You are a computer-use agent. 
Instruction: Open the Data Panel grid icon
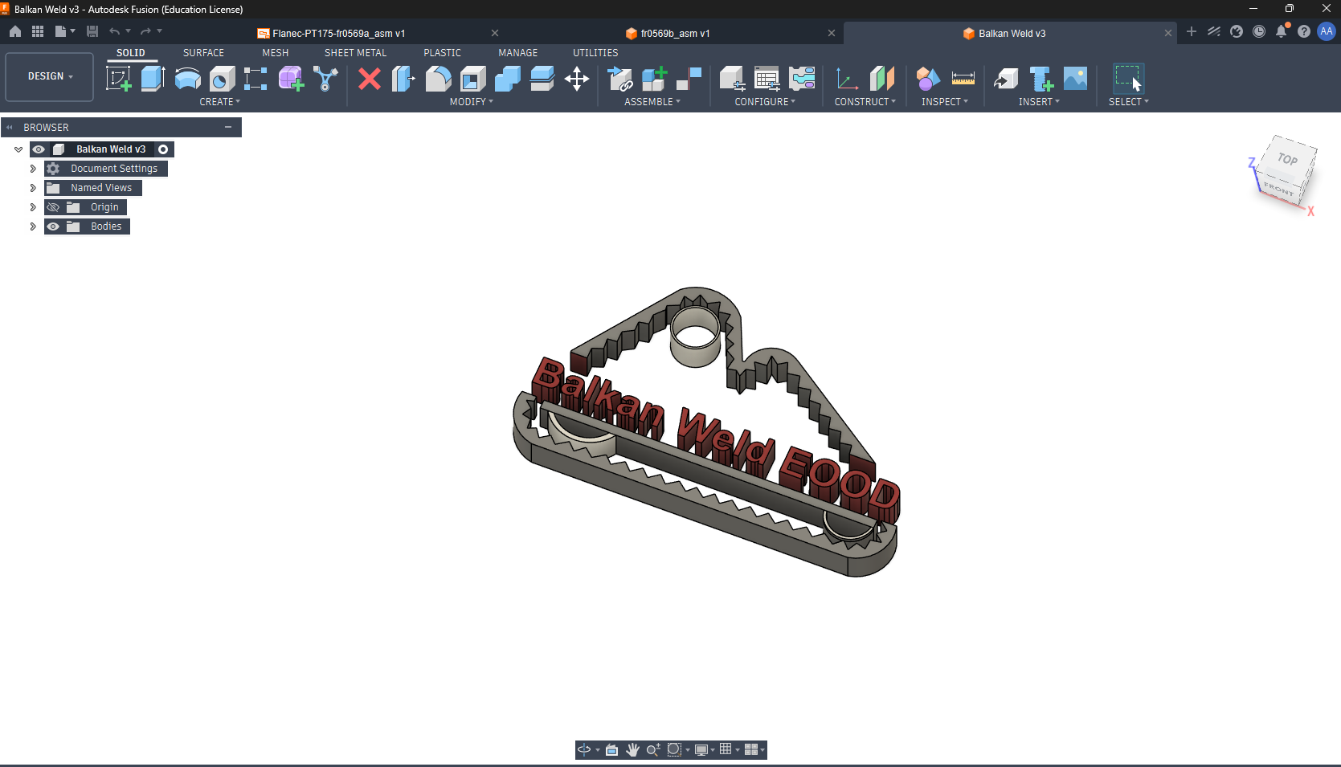[38, 31]
